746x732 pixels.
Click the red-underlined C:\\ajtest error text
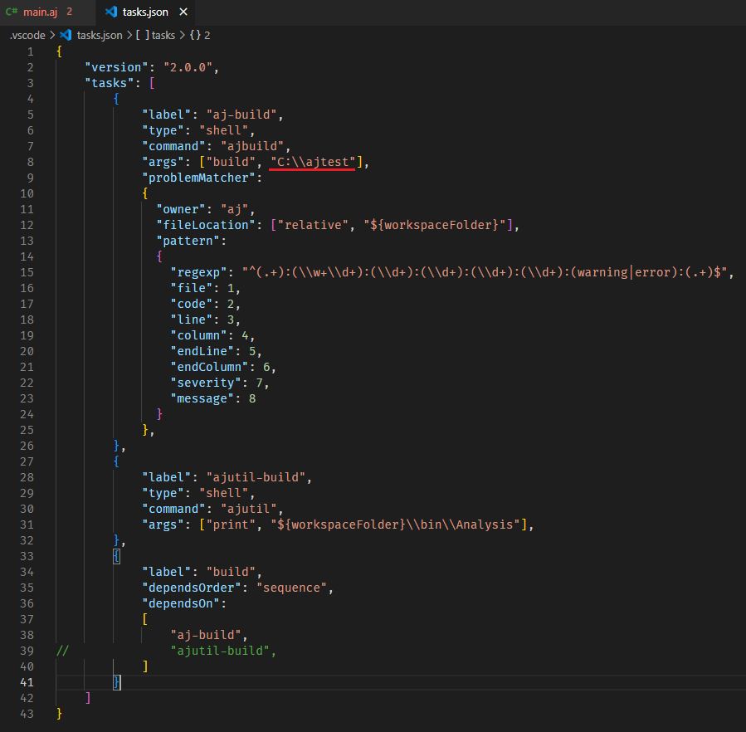tap(312, 161)
